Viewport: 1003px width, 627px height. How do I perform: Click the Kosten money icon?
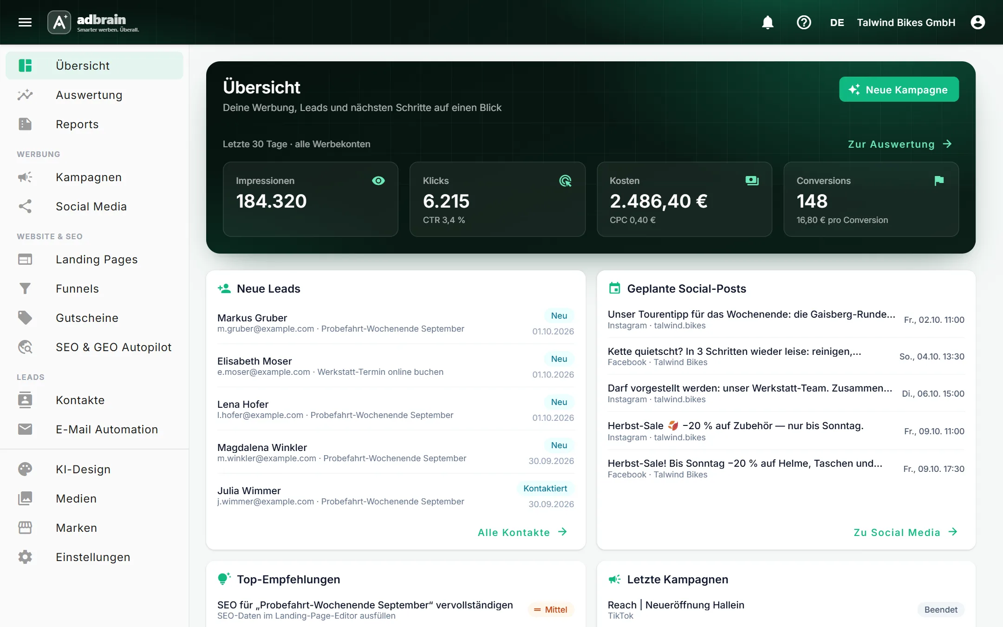(x=752, y=181)
